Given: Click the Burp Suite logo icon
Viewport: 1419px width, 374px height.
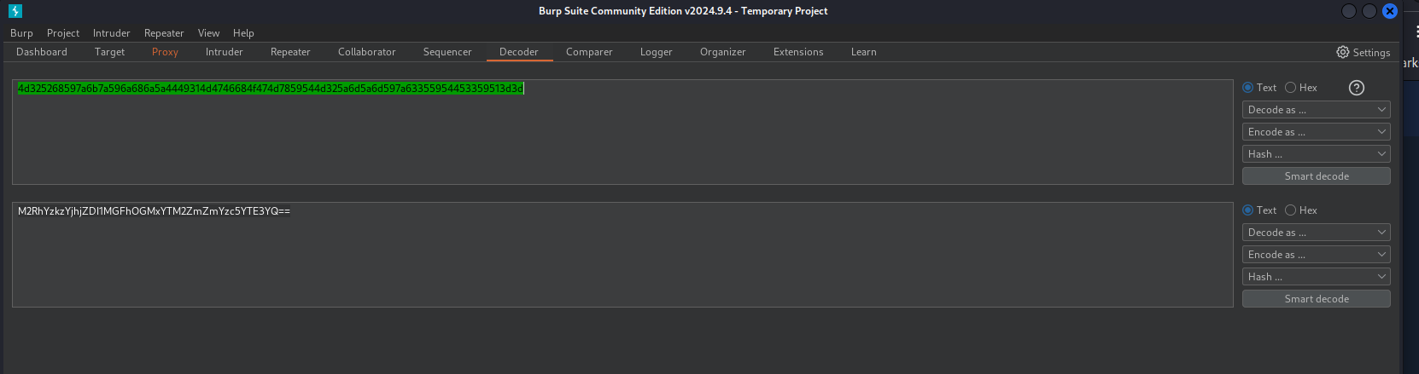Looking at the screenshot, I should tap(15, 11).
